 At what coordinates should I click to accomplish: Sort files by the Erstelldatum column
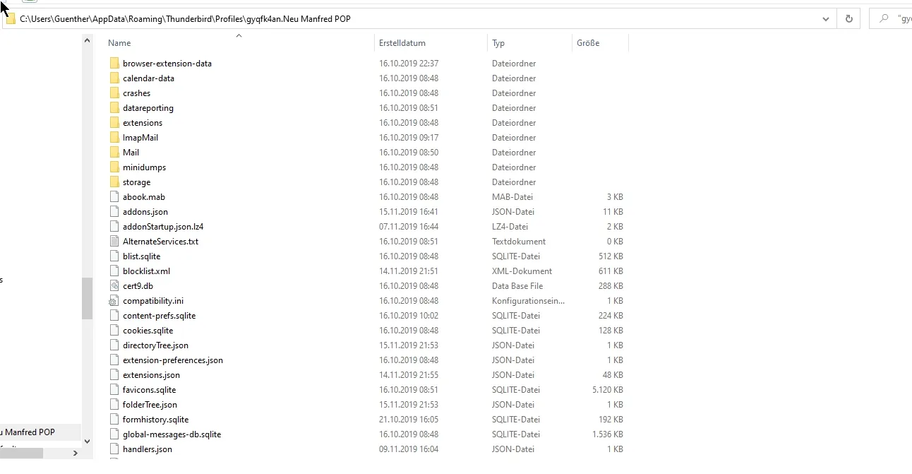tap(402, 43)
